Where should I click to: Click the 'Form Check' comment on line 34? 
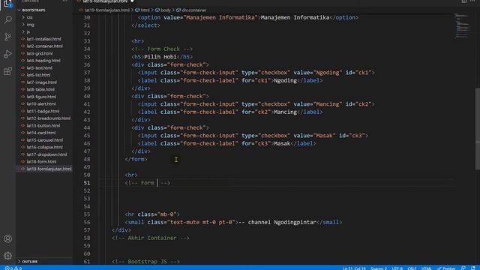[x=162, y=49]
